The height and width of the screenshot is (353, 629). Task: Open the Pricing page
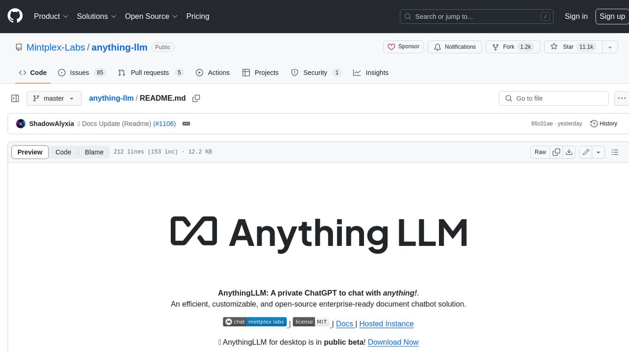pos(197,16)
